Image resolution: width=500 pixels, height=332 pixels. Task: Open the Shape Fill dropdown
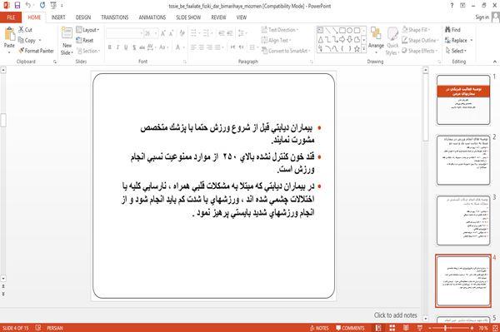click(416, 30)
